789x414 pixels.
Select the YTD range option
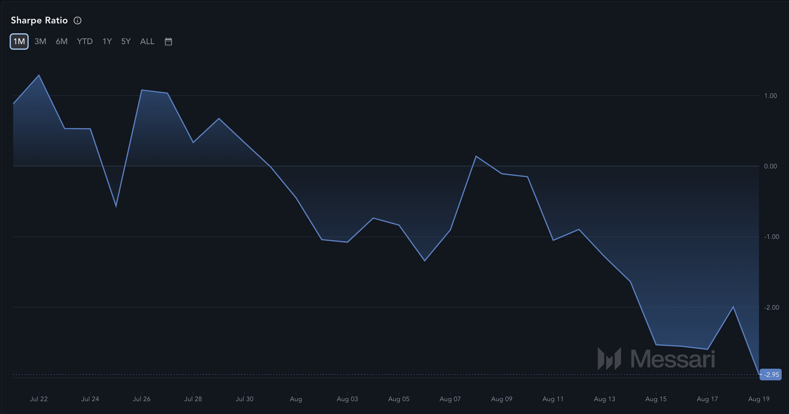(x=85, y=41)
